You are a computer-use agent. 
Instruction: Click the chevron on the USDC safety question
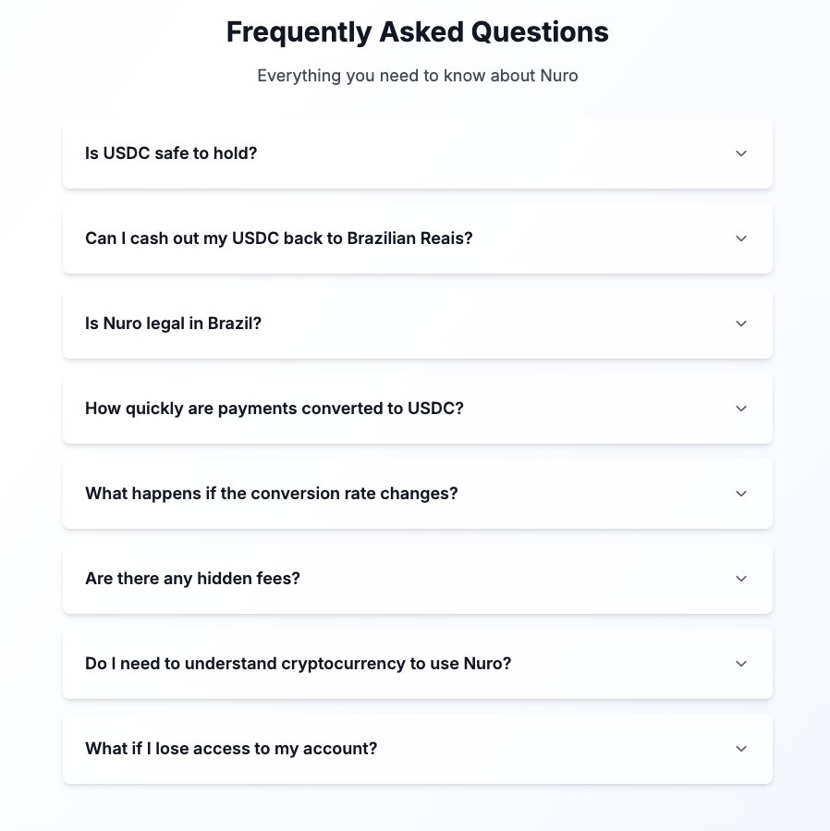tap(740, 153)
